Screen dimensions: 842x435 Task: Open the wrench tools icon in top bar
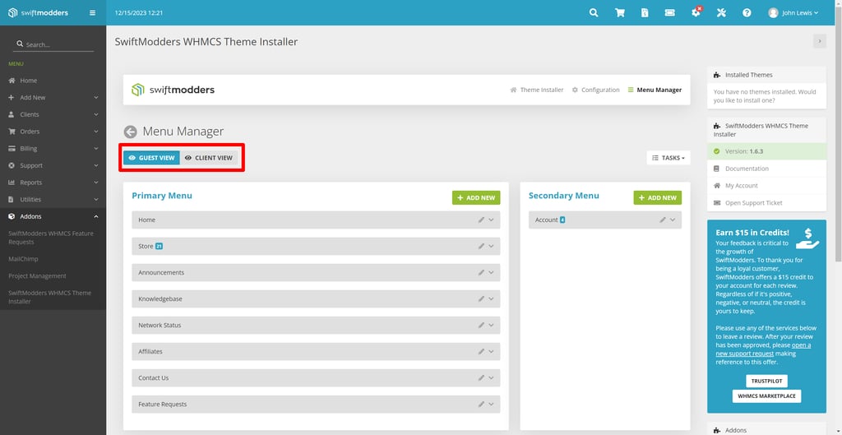[x=721, y=13]
